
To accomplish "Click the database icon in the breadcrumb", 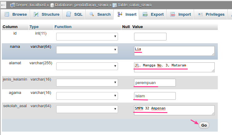I will click(52, 5).
